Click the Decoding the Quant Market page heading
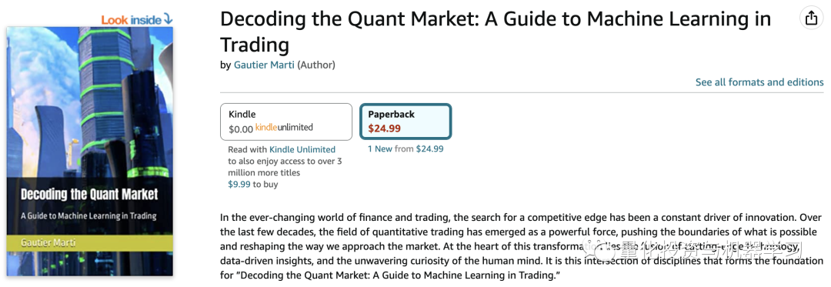 [496, 32]
